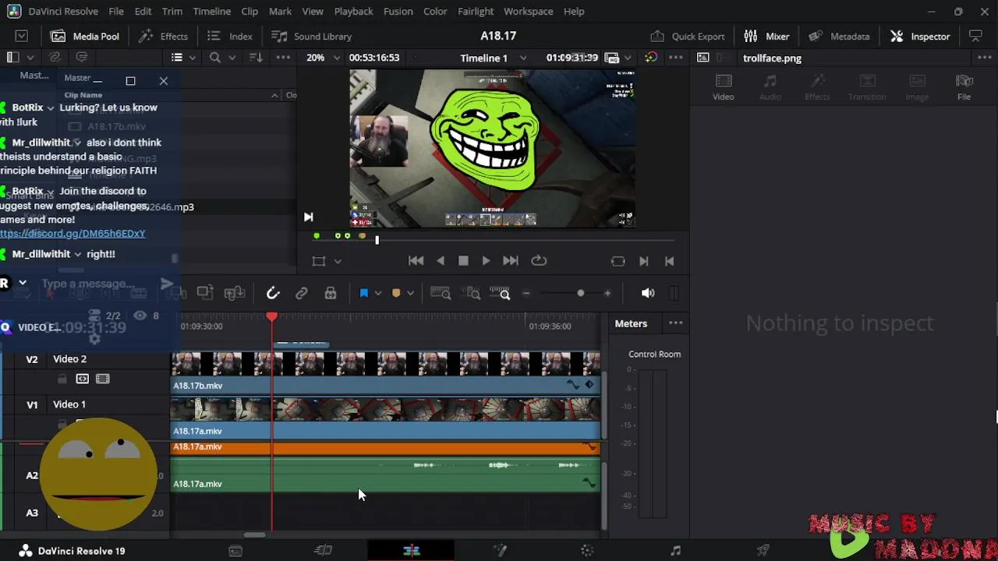Toggle loop playback

click(539, 261)
